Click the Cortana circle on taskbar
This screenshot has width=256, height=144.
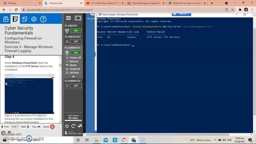tap(78, 140)
